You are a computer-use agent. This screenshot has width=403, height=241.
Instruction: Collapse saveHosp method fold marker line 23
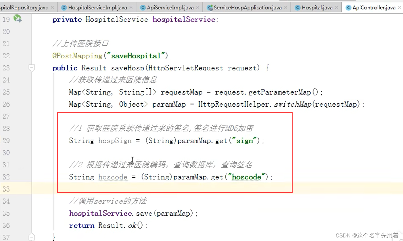pos(32,68)
